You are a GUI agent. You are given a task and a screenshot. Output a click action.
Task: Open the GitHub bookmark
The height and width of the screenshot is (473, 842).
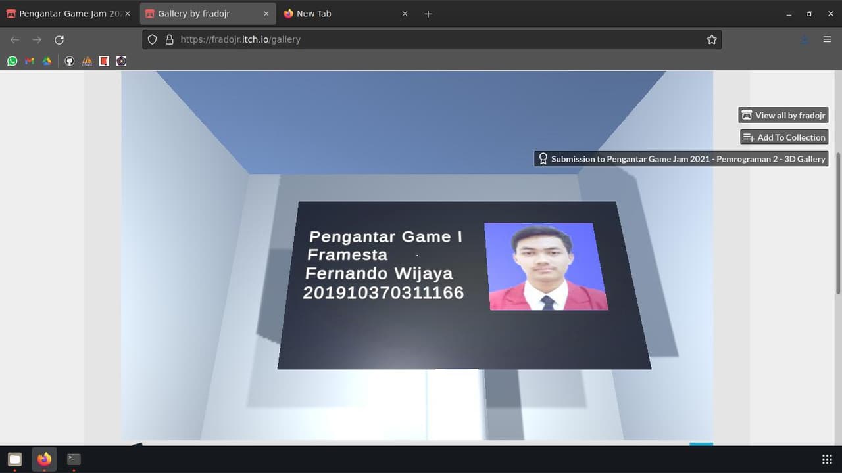pos(70,61)
